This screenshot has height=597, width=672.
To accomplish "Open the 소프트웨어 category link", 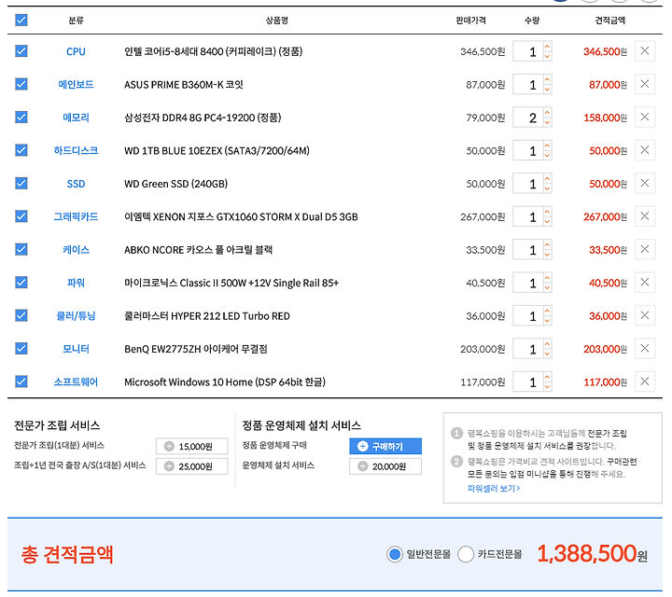I will point(76,382).
